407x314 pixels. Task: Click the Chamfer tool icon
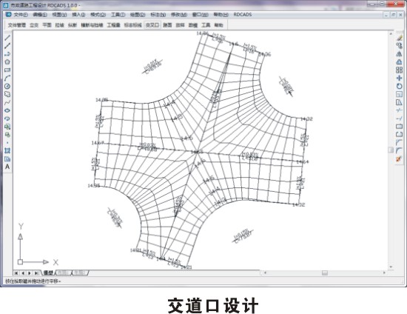pos(399,143)
